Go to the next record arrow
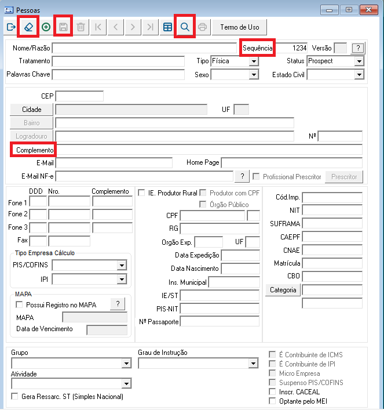This screenshot has height=410, width=384. [133, 27]
